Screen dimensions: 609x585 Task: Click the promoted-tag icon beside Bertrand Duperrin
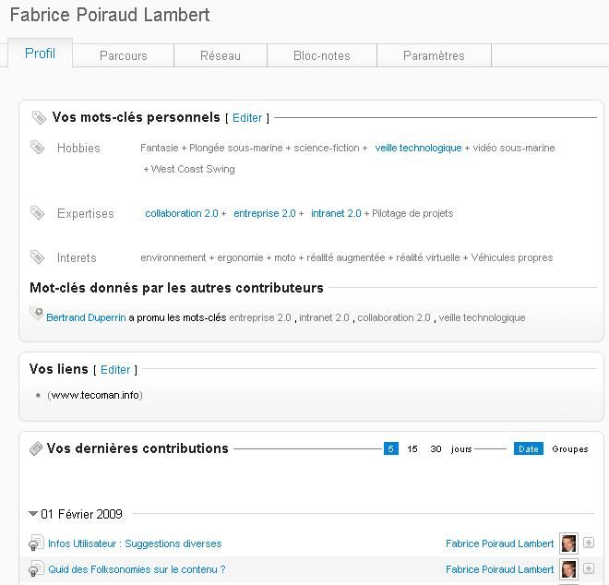(x=37, y=313)
